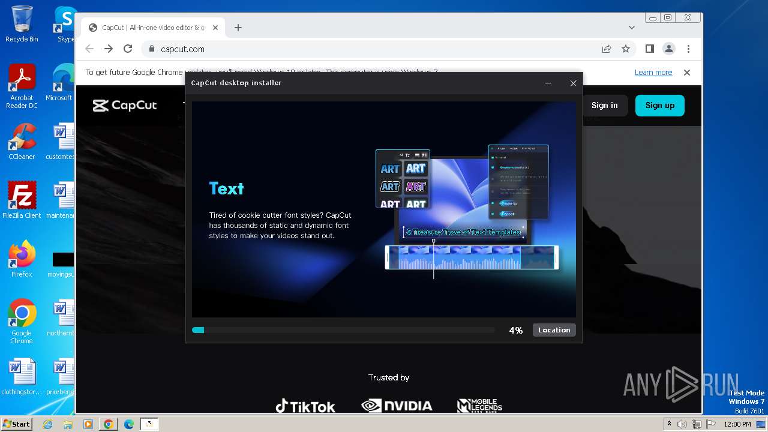Screen dimensions: 768x432
Task: Click the ART font styles preview panel
Action: coord(403,179)
